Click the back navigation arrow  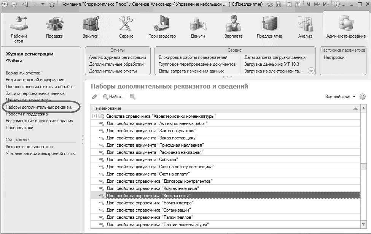pyautogui.click(x=25, y=4)
